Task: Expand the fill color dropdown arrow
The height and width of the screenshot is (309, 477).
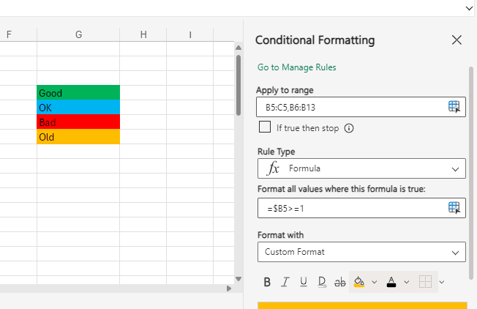Action: 375,282
